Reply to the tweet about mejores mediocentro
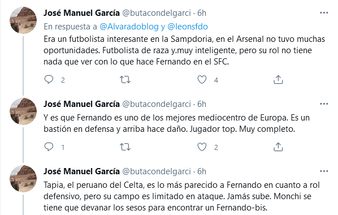The height and width of the screenshot is (215, 338). tap(49, 147)
